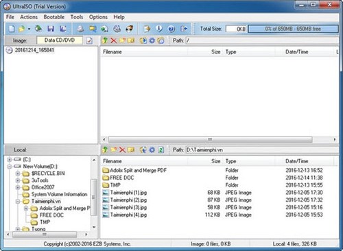Expand the Office2007 folder node
Viewport: 343px width, 251px height.
(18, 187)
